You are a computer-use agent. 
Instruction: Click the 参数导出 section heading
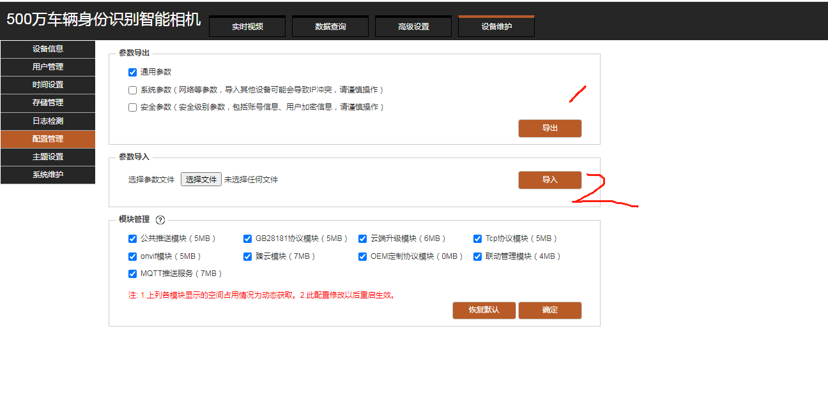[134, 53]
